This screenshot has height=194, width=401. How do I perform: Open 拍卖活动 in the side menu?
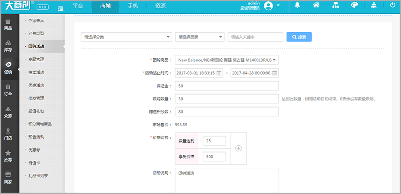(36, 72)
